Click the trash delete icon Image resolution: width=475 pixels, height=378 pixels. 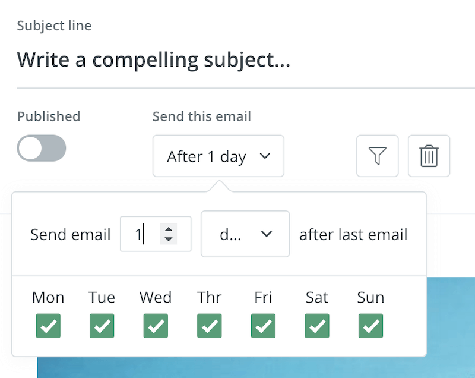point(429,156)
